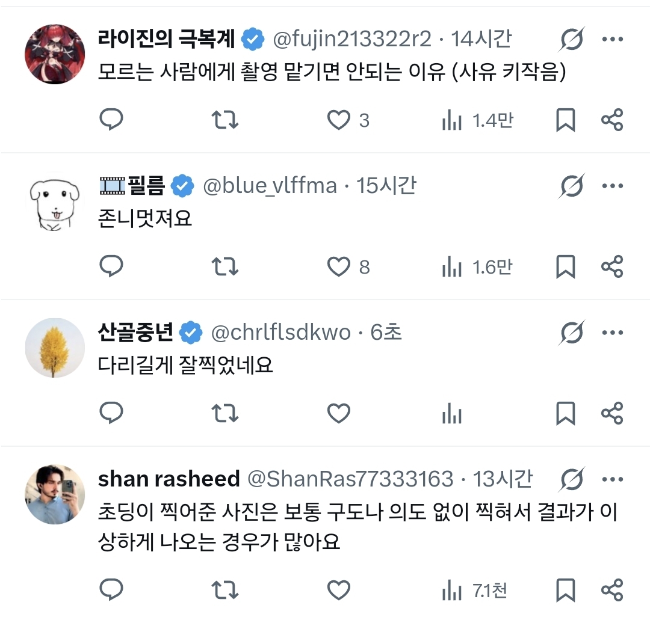Like 필름's comment with 8 likes
The image size is (650, 620).
click(339, 267)
